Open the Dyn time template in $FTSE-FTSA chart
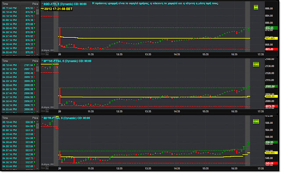281x173 pixels. pyautogui.click(x=43, y=111)
